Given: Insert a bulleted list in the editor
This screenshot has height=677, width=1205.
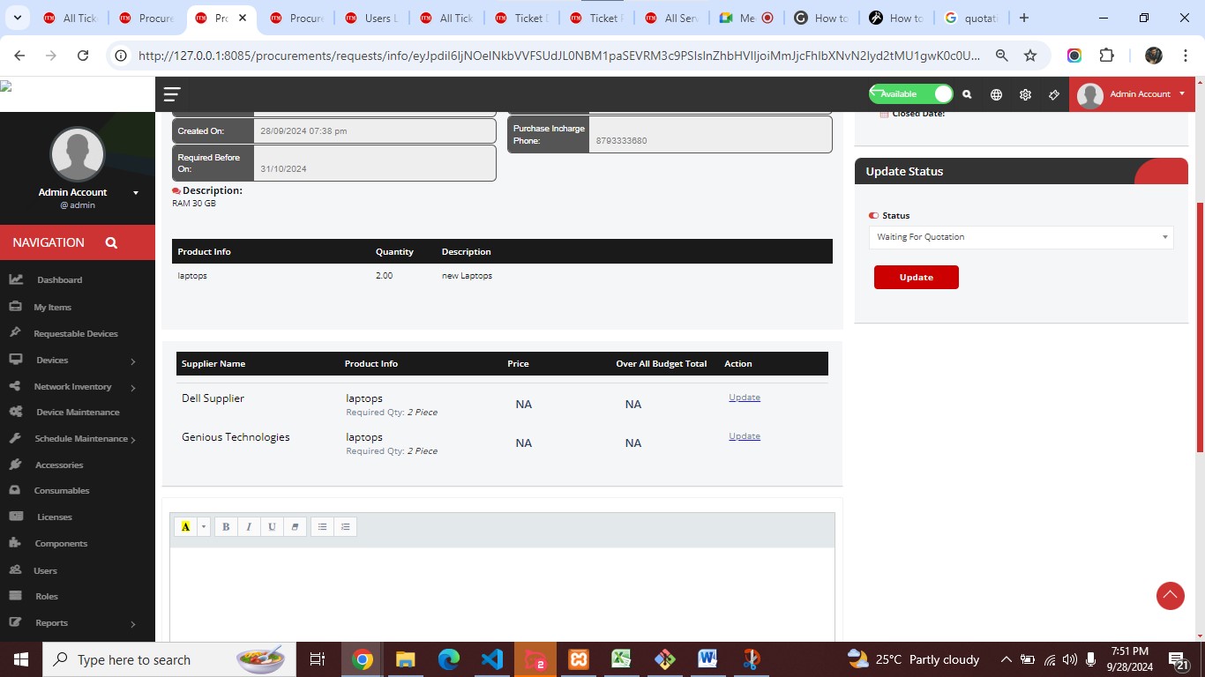Looking at the screenshot, I should pyautogui.click(x=322, y=526).
